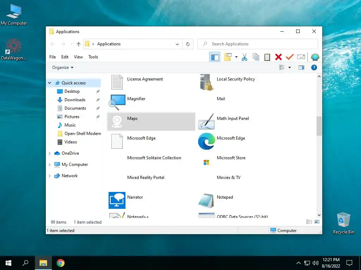Select the License Agreement document icon
This screenshot has width=361, height=270.
point(117,82)
